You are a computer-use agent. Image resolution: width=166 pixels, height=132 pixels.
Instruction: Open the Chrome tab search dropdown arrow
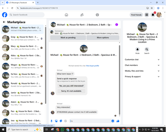point(3,3)
